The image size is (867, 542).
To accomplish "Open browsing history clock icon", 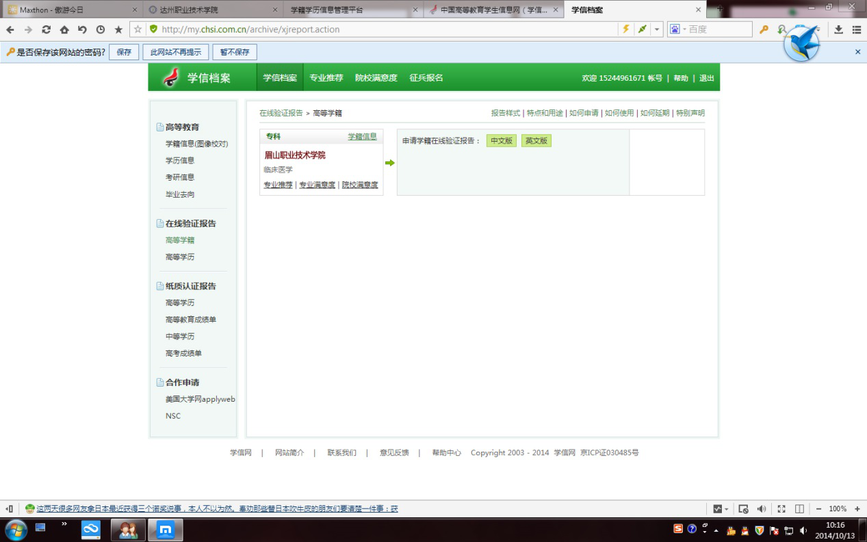I will [101, 29].
